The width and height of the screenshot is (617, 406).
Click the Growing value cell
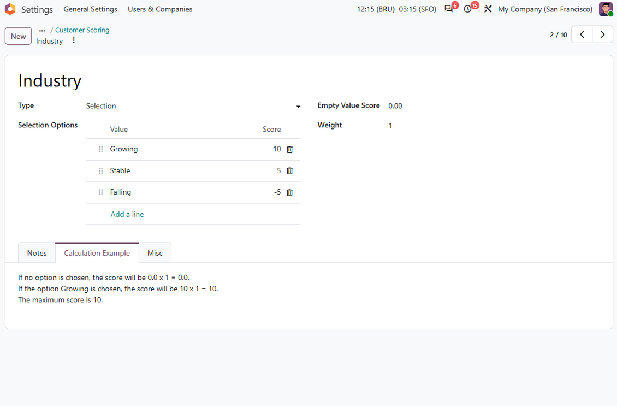coord(123,149)
